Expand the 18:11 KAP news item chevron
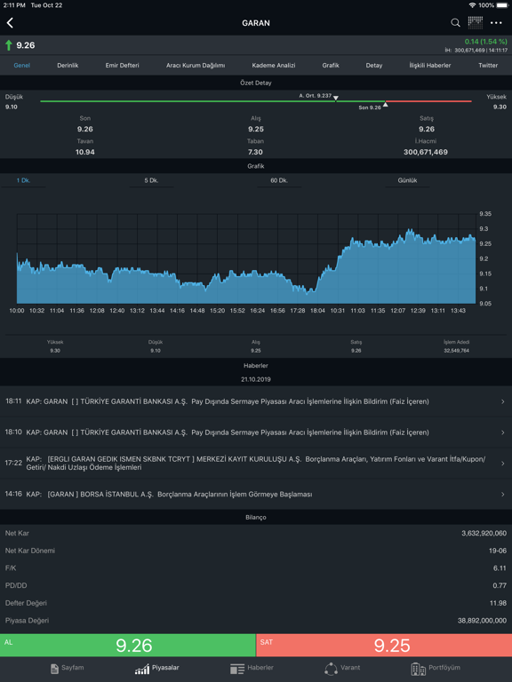 503,401
